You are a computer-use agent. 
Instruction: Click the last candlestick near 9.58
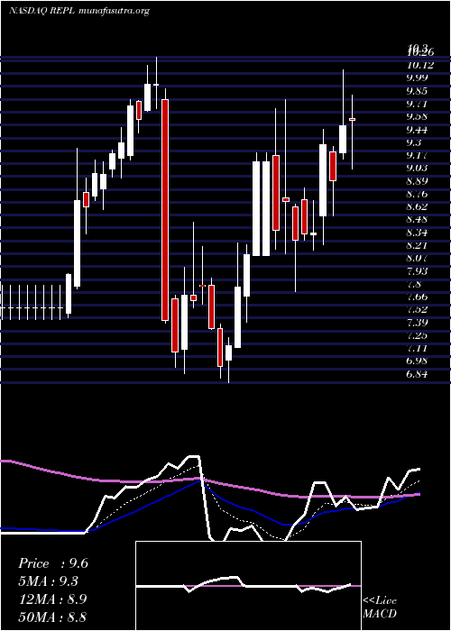click(352, 119)
